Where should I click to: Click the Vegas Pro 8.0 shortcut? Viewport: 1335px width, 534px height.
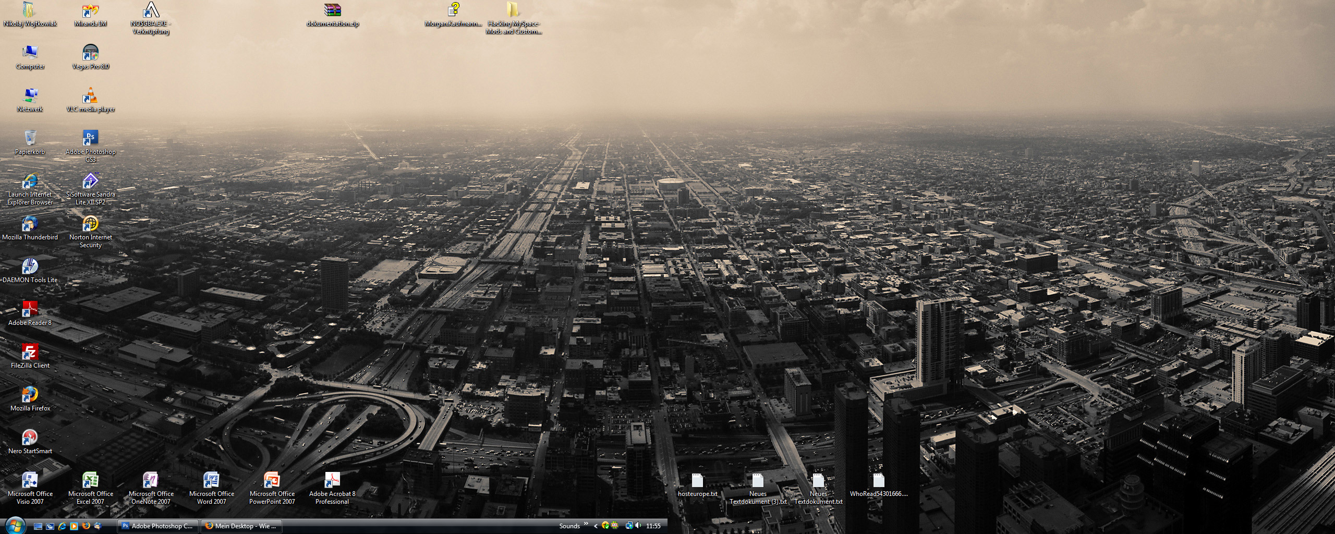(x=90, y=53)
